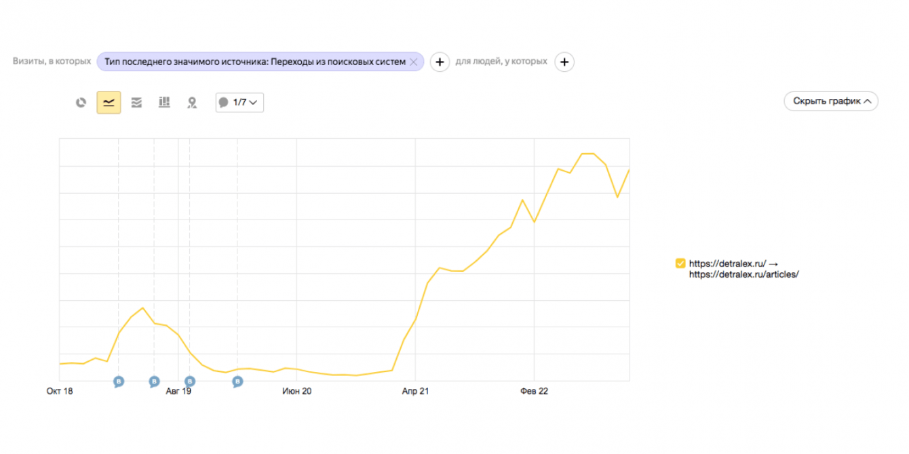Open the fourth annotation marker on the timeline

coord(237,381)
